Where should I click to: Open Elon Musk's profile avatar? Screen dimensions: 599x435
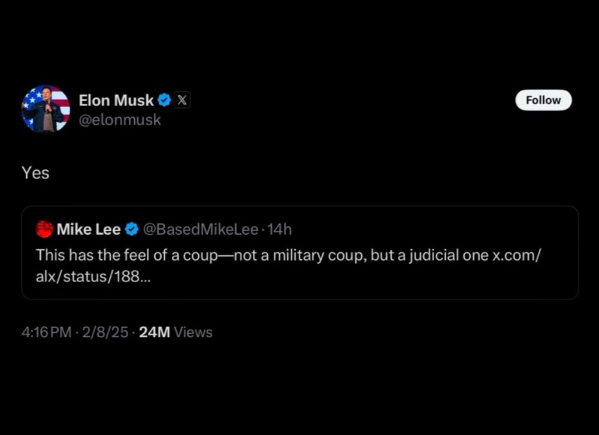click(x=46, y=108)
